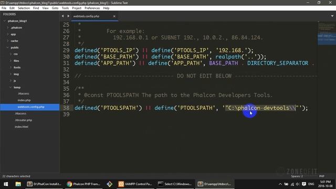Click the DO NOT EDIT BELOW comment
The height and width of the screenshot is (189, 336).
click(x=204, y=76)
